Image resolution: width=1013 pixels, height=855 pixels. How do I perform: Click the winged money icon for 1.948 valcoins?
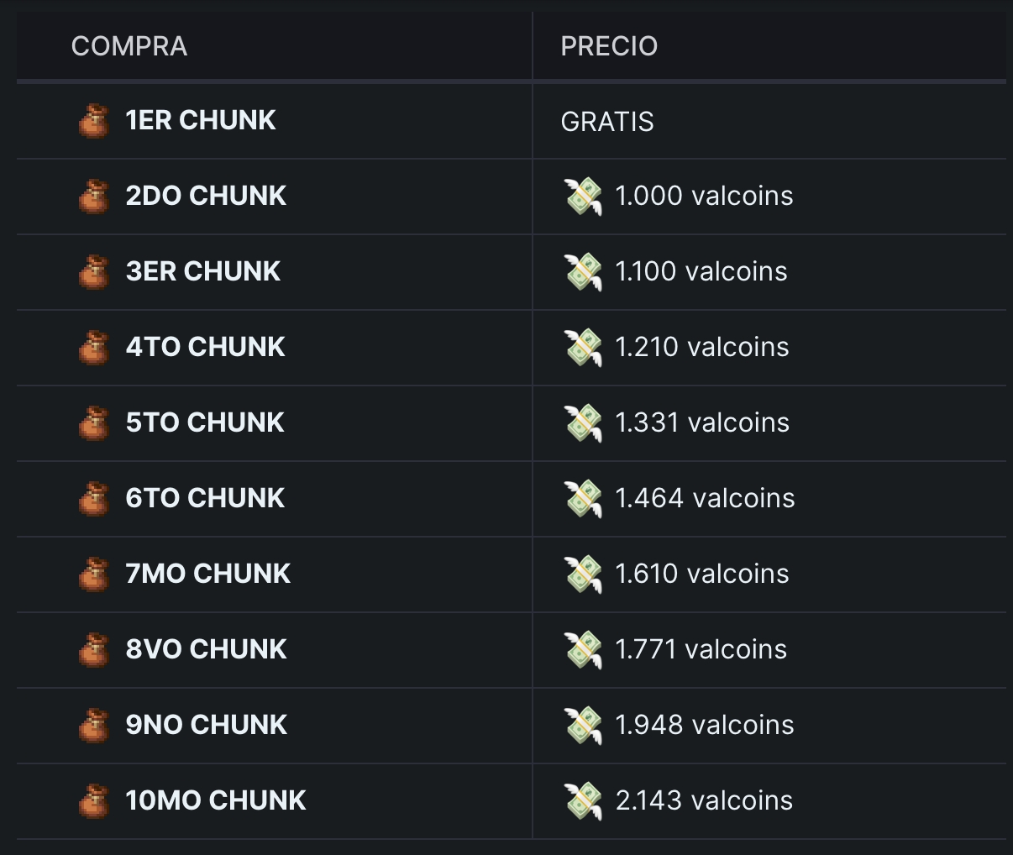click(583, 726)
